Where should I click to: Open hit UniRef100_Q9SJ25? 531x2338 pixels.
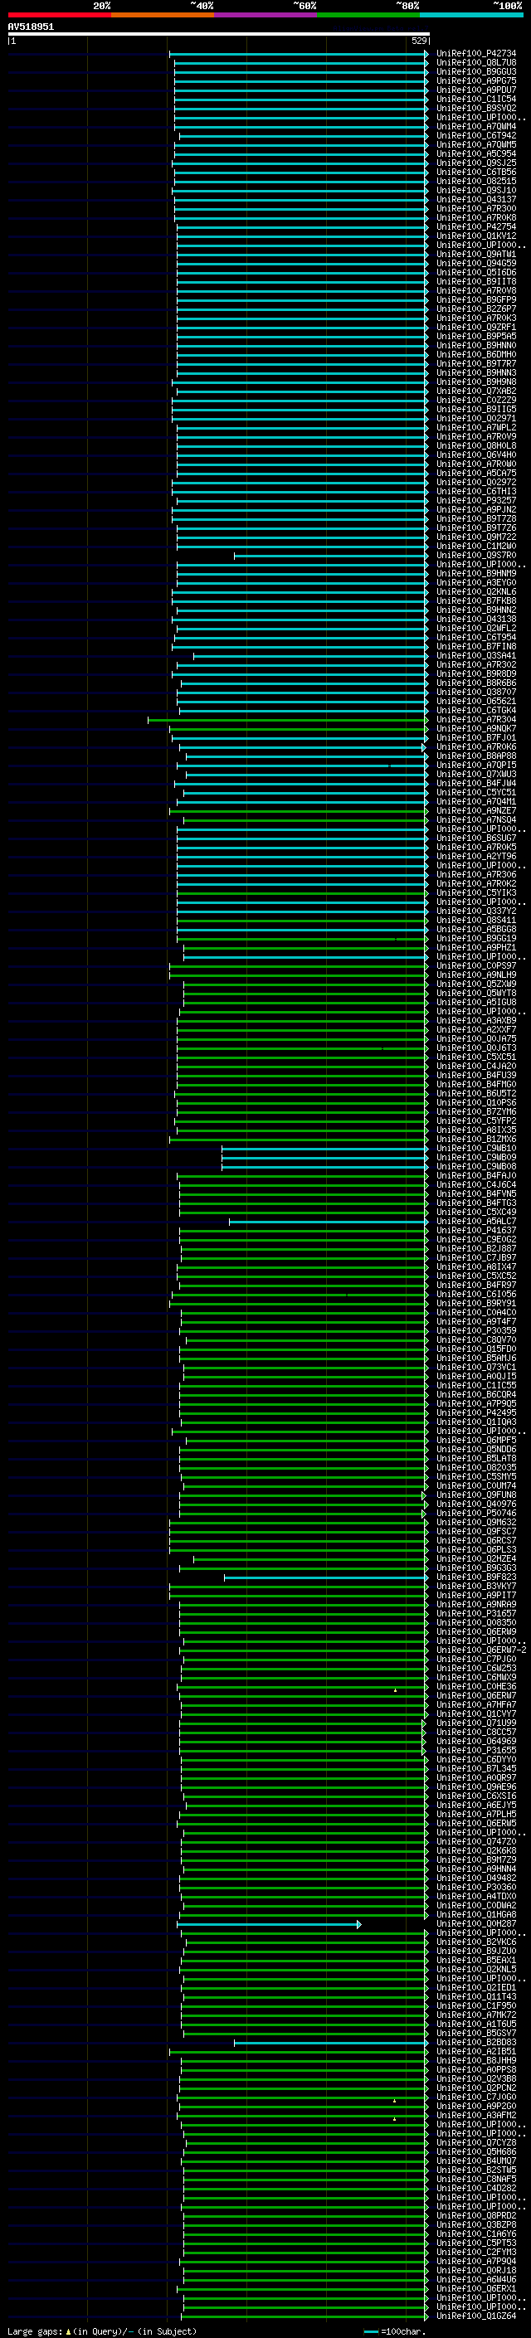pos(476,163)
